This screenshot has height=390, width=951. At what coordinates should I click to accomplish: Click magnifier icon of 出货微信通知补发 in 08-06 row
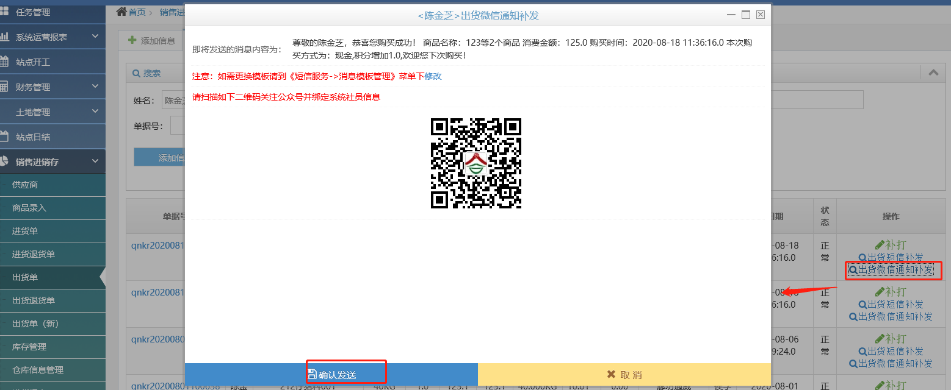pos(853,364)
